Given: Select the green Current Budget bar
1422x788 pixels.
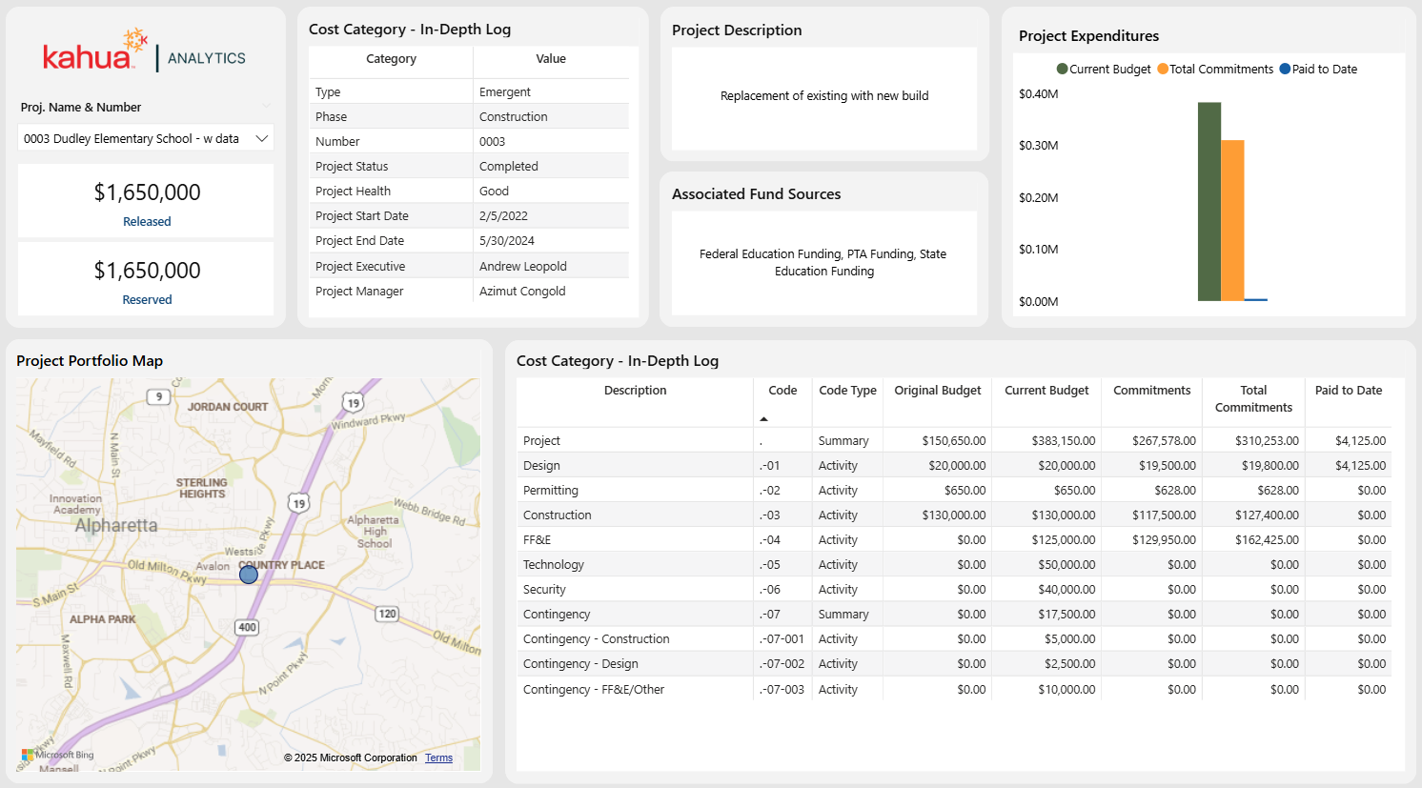Looking at the screenshot, I should pos(1209,202).
